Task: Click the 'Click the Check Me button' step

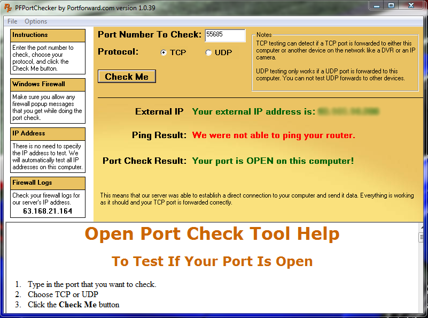Action: click(73, 305)
